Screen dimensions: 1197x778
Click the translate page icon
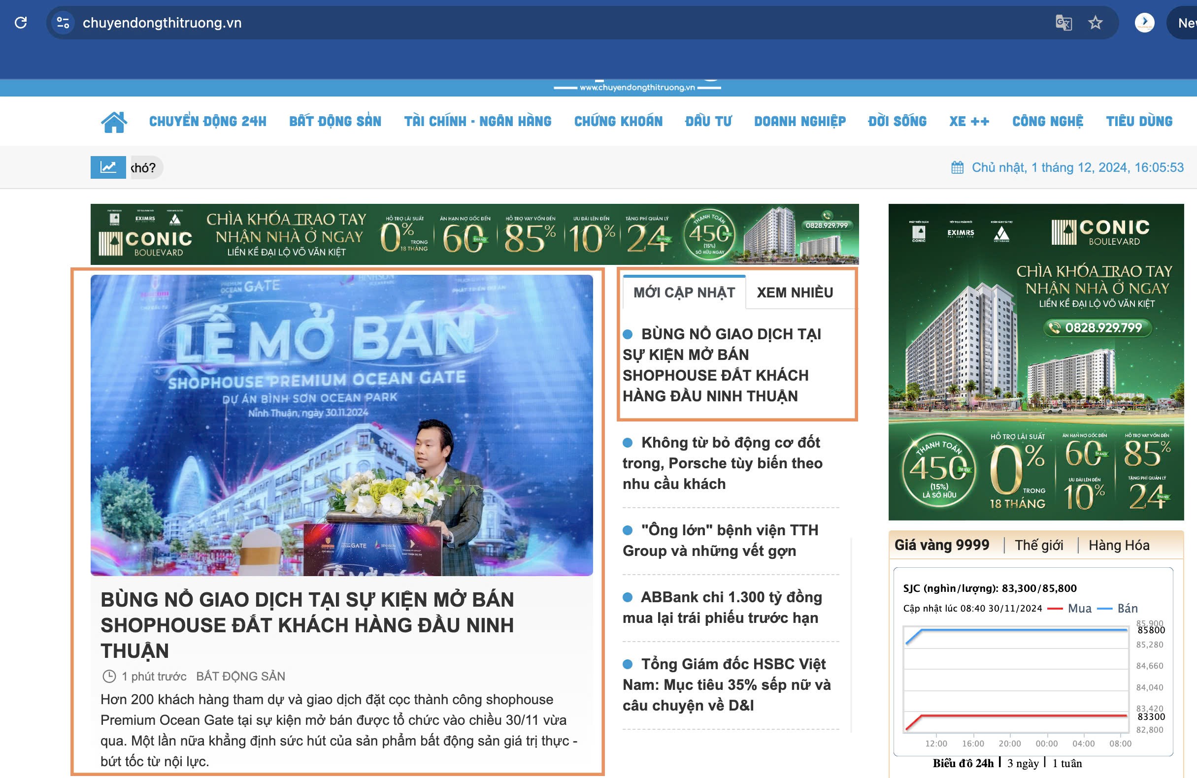1063,23
